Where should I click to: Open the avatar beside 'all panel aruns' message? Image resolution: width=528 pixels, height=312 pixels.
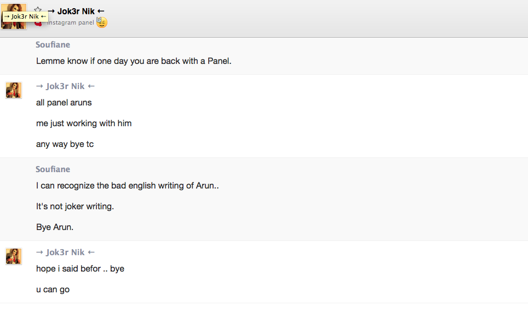click(14, 90)
